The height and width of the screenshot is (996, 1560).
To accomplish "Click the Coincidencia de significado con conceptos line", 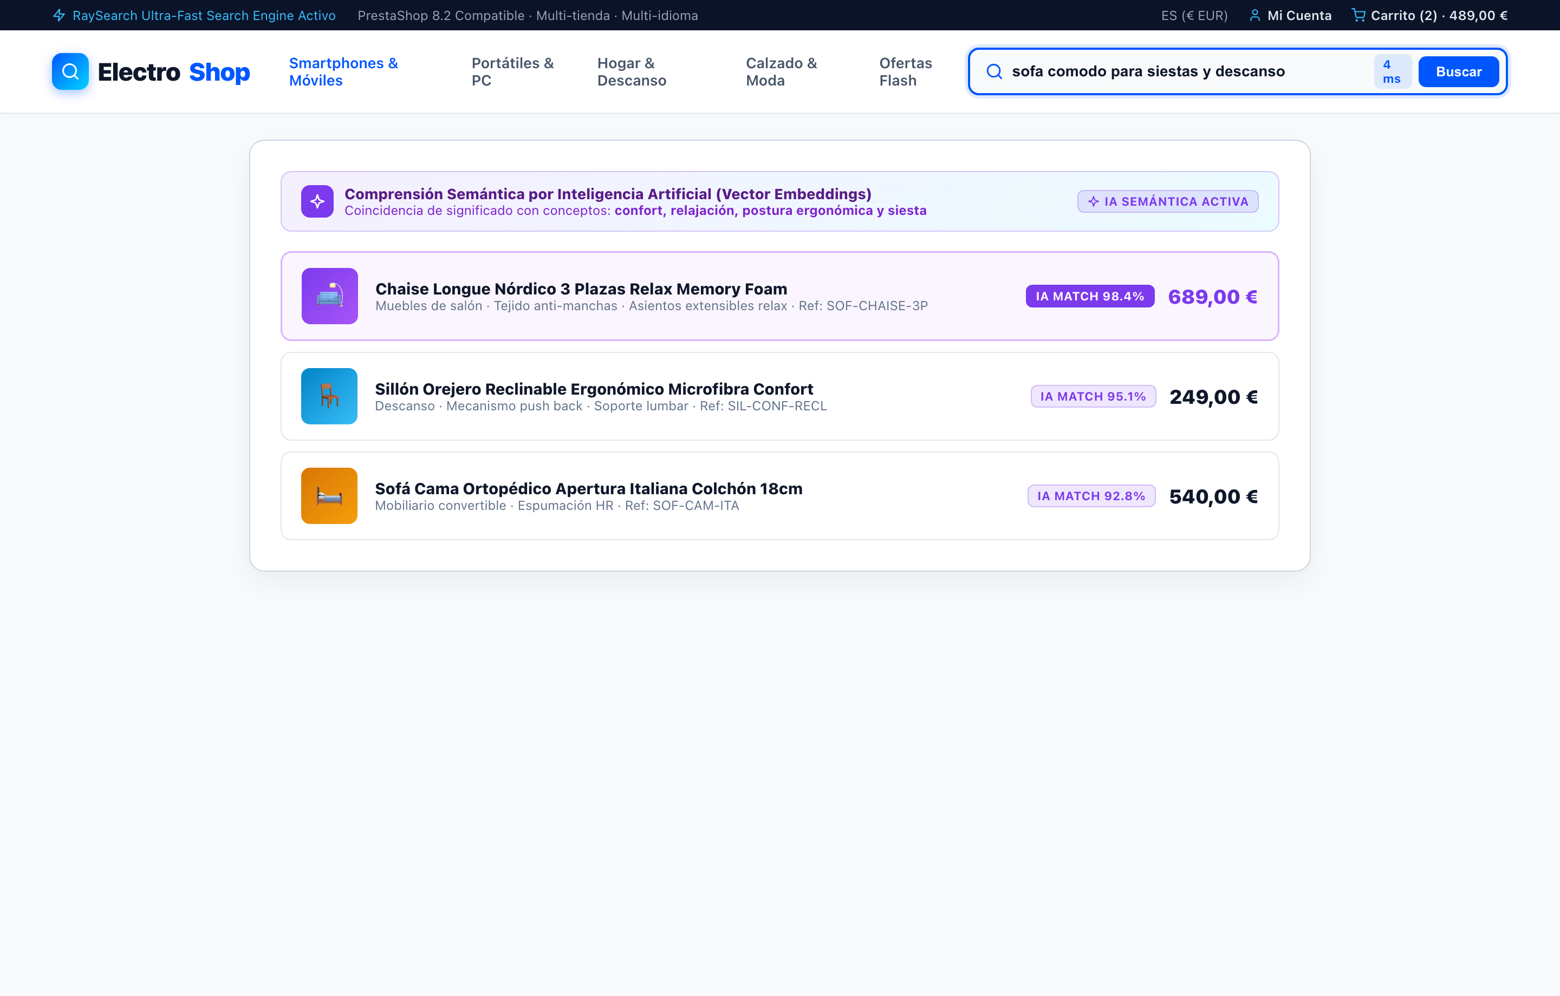I will pyautogui.click(x=635, y=211).
